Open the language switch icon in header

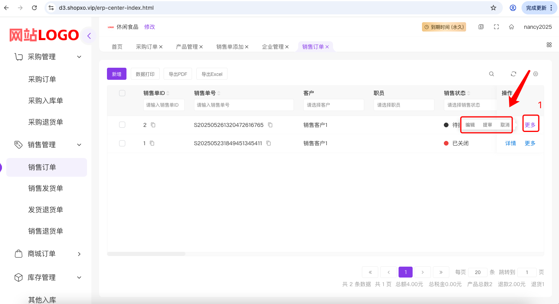point(481,27)
